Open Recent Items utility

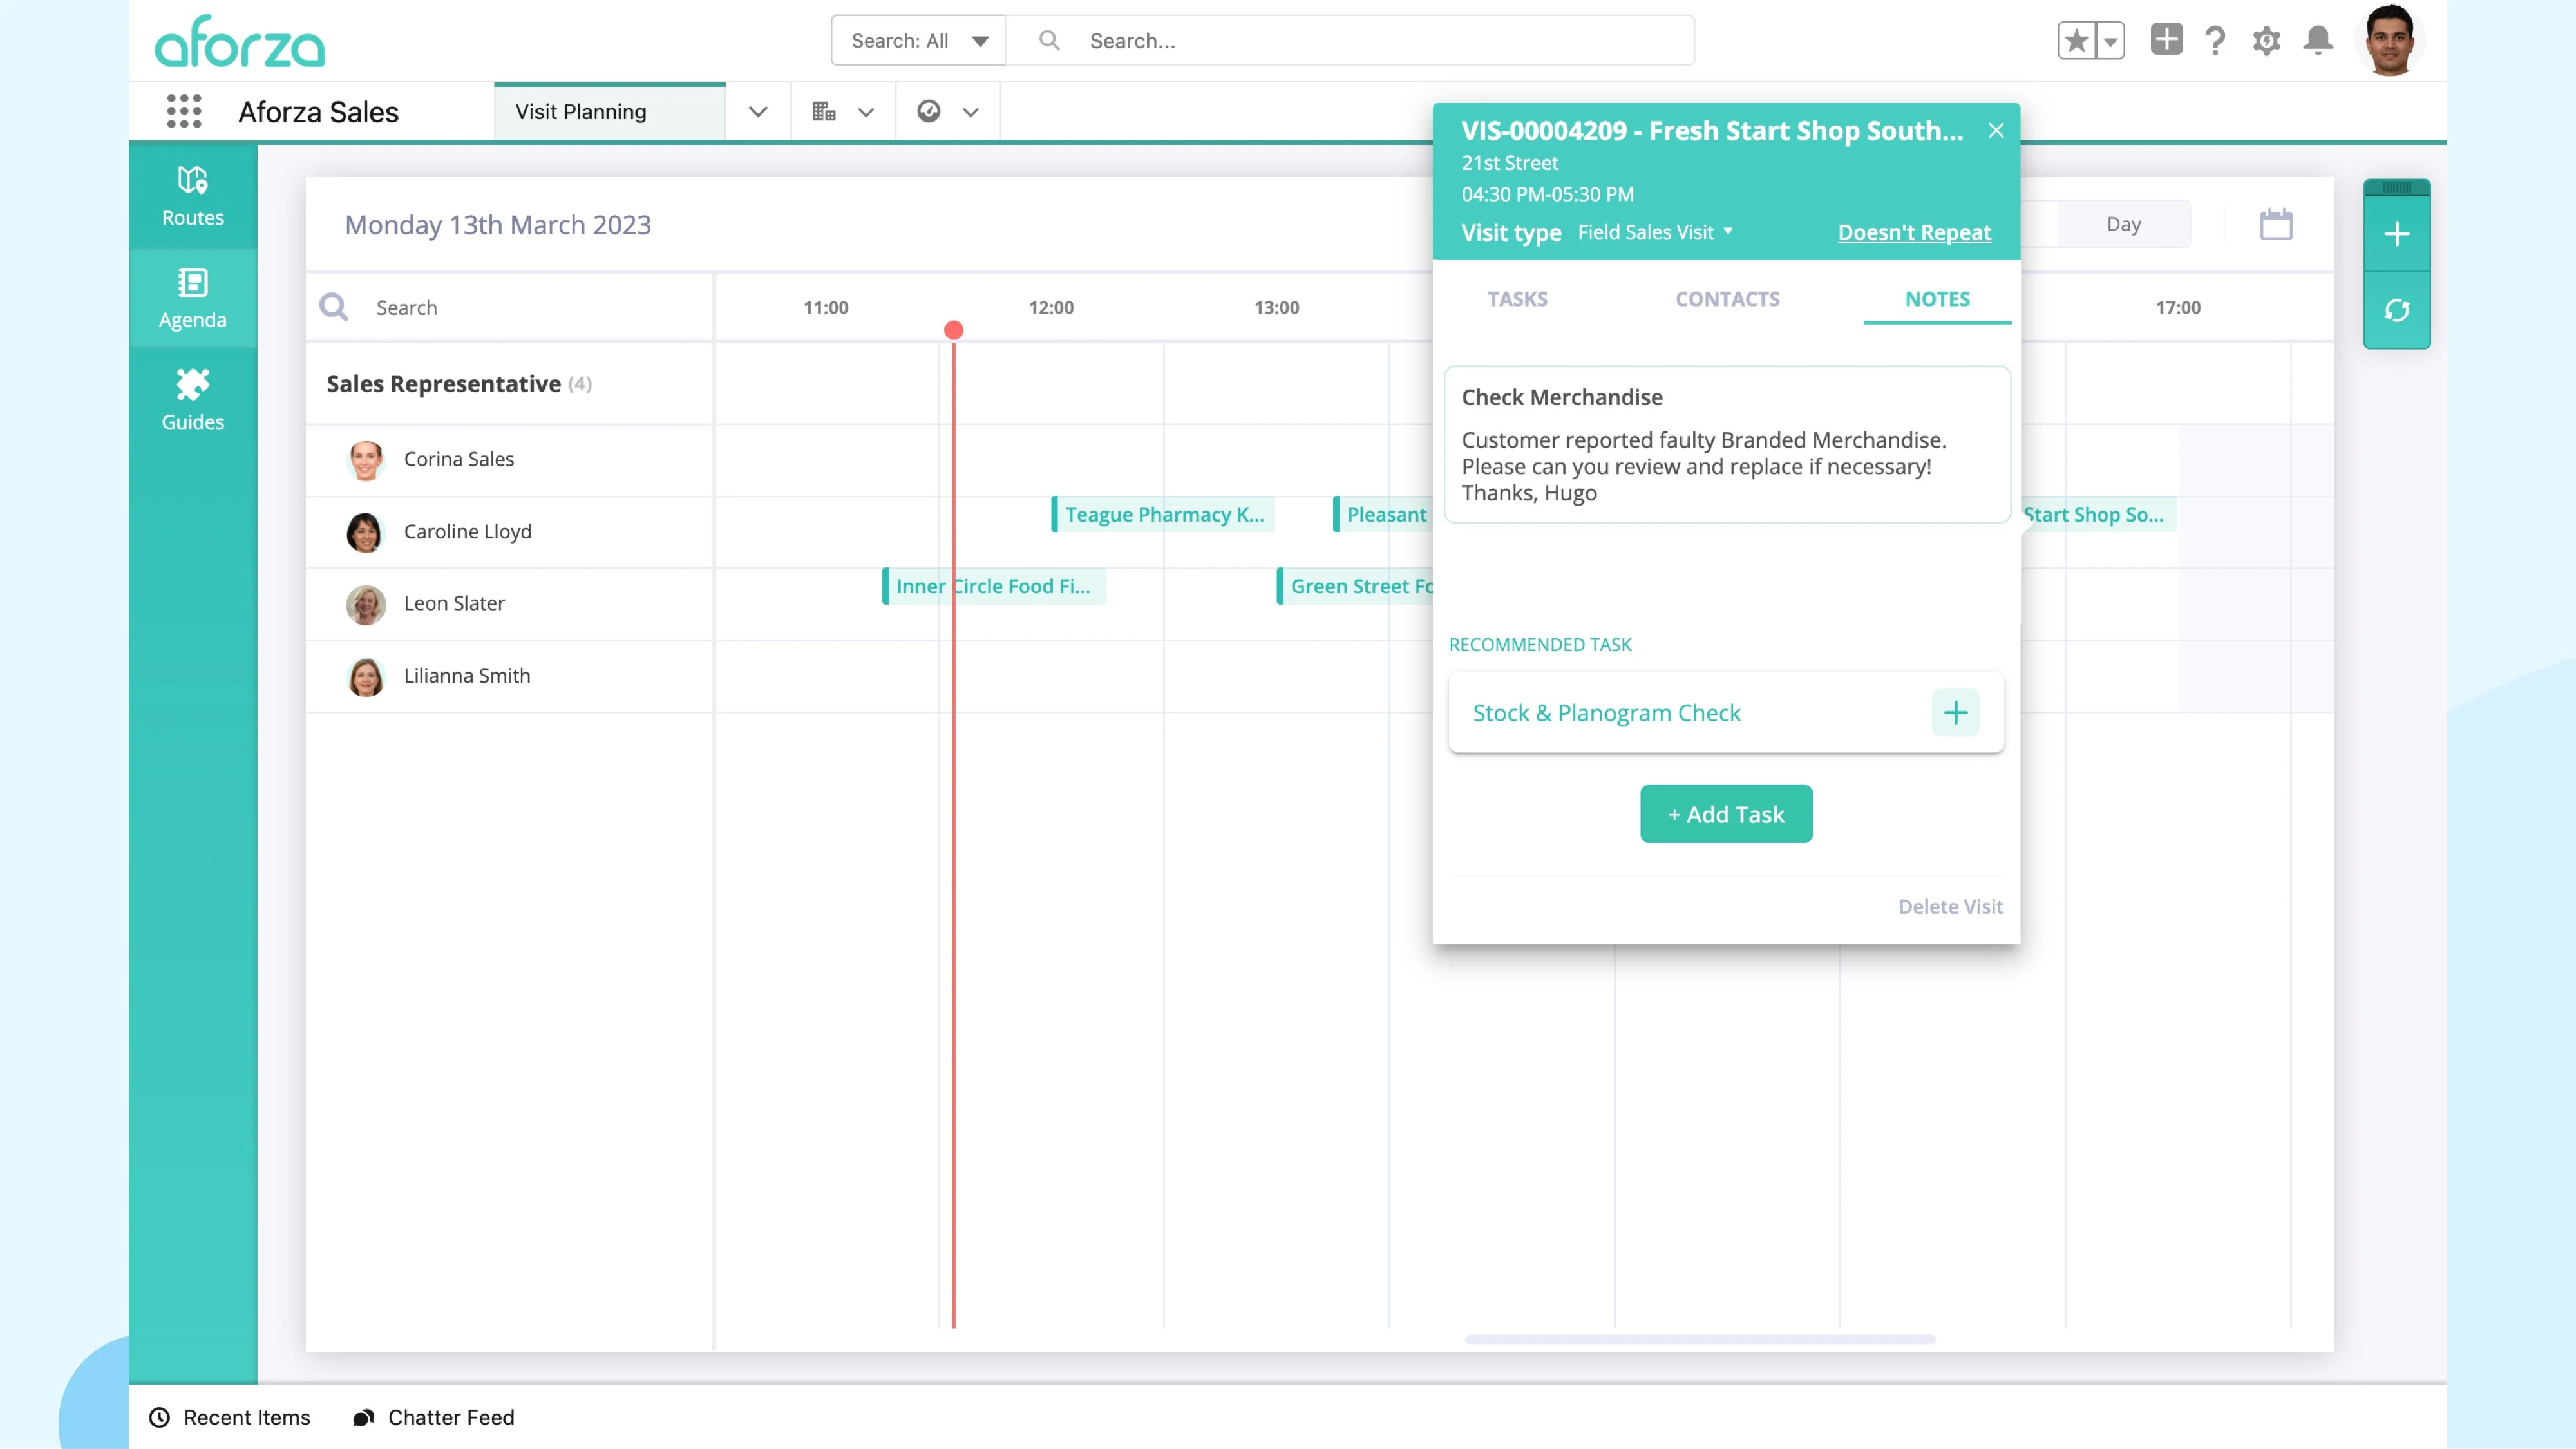coord(230,1417)
